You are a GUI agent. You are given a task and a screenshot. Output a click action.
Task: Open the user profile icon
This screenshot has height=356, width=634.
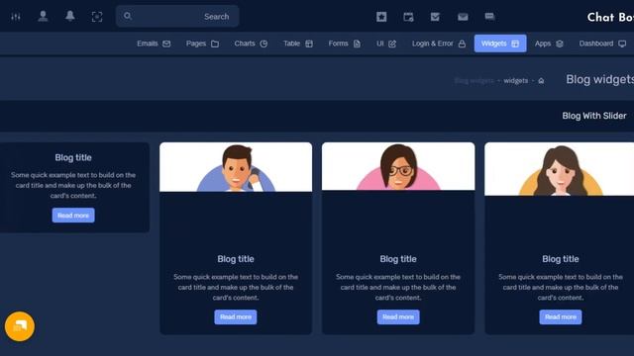(x=43, y=16)
